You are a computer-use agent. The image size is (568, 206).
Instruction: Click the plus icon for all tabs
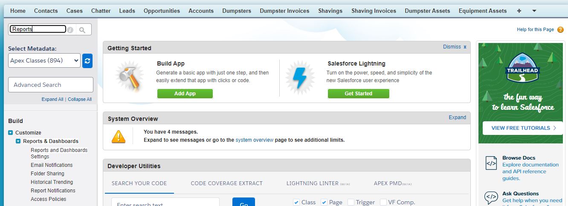coord(519,11)
